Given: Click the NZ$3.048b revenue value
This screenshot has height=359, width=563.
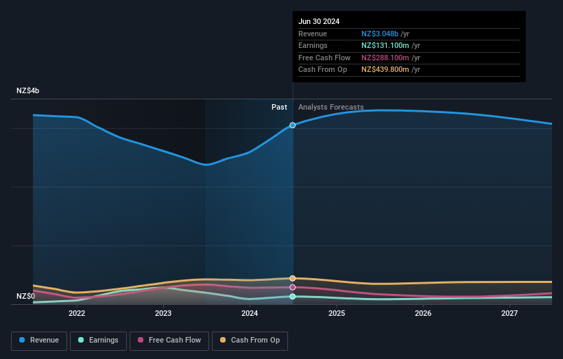Looking at the screenshot, I should tap(380, 34).
